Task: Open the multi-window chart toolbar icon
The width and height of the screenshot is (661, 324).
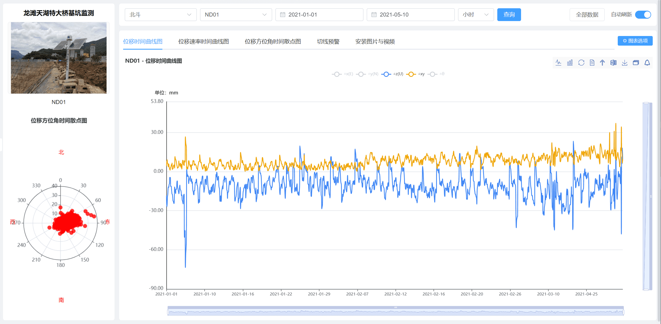Action: click(x=636, y=63)
